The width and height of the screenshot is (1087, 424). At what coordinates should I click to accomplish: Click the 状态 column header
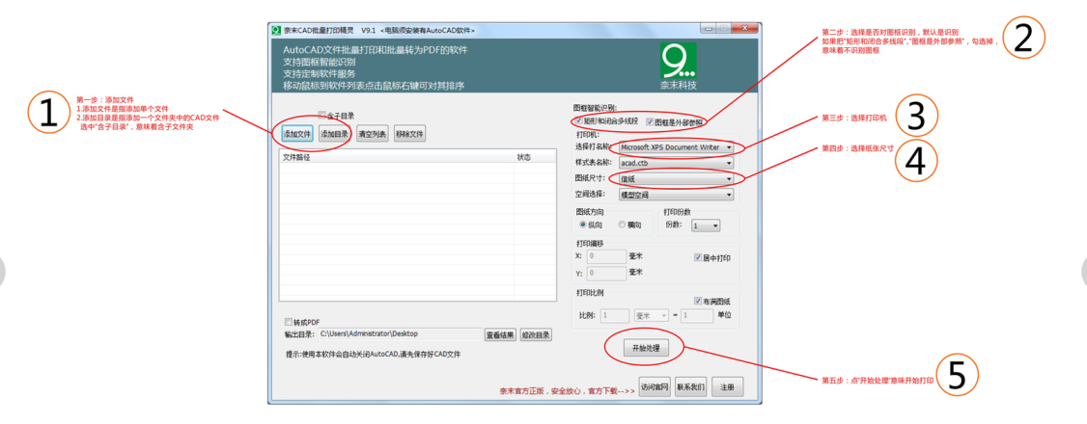pos(535,158)
